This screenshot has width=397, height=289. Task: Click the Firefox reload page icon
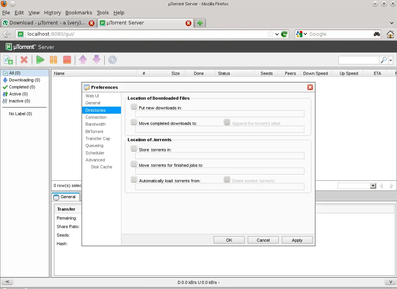point(284,34)
